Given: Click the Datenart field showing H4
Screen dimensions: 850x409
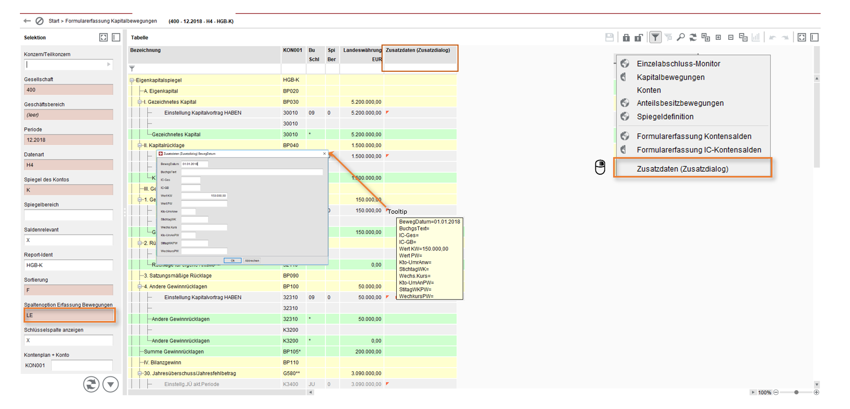Looking at the screenshot, I should pos(68,165).
